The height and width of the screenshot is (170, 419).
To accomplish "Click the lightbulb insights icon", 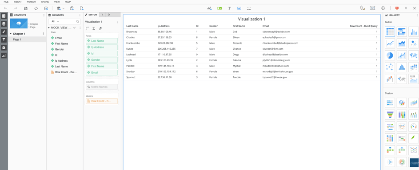I will (363, 8).
